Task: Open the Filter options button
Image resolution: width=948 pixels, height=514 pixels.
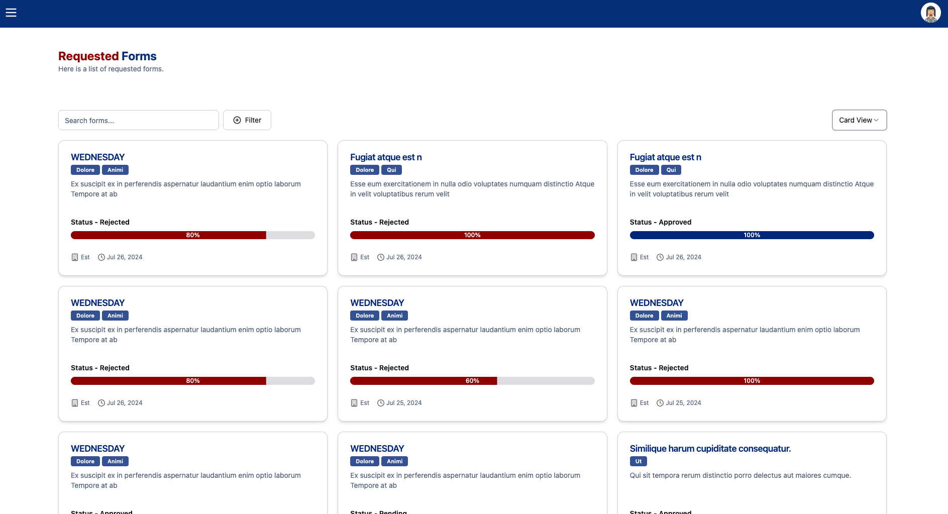Action: coord(247,120)
